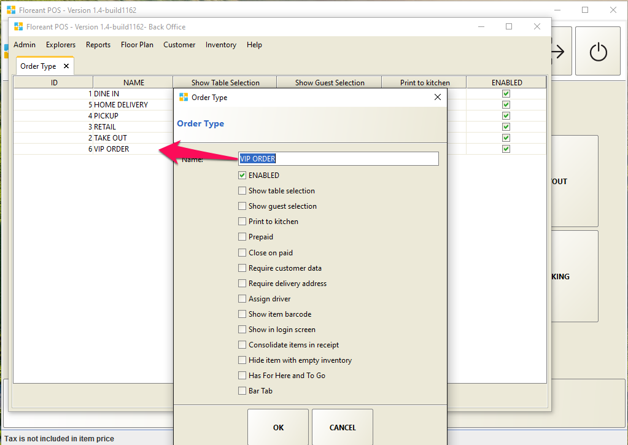Close the Order Type tab via its X
This screenshot has height=445, width=628.
click(x=66, y=66)
